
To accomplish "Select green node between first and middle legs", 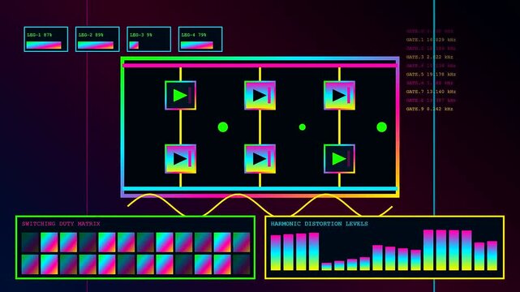I will tap(223, 127).
